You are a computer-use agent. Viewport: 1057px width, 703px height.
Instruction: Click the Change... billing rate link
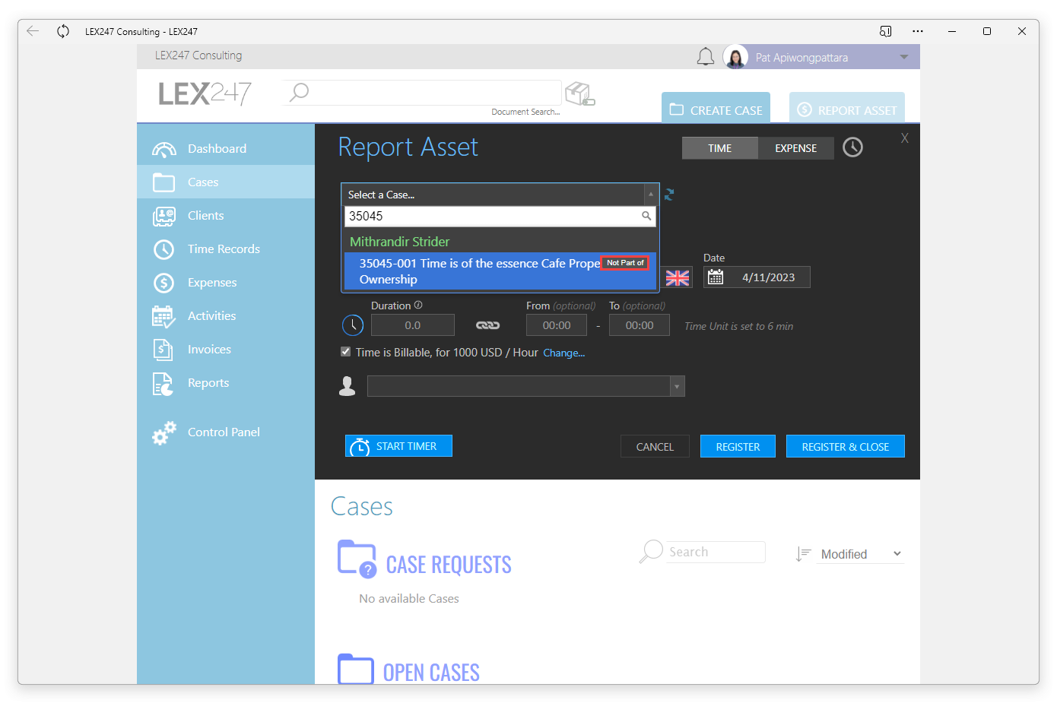point(563,353)
